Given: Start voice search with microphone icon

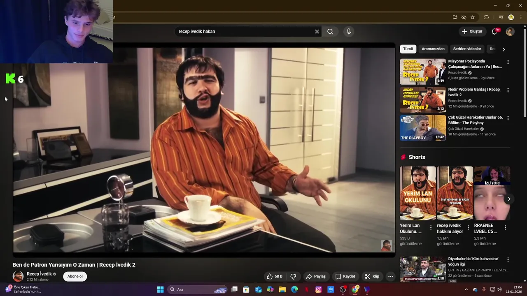Looking at the screenshot, I should (x=349, y=31).
